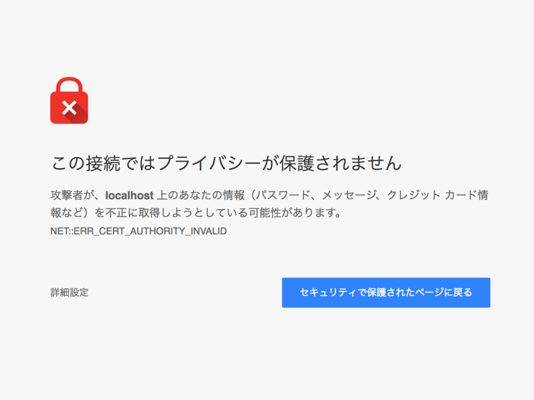Click the red padlock shackle graphic
The height and width of the screenshot is (400, 534).
[69, 84]
